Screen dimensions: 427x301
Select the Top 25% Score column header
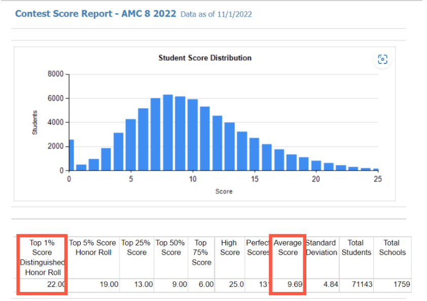(x=136, y=247)
